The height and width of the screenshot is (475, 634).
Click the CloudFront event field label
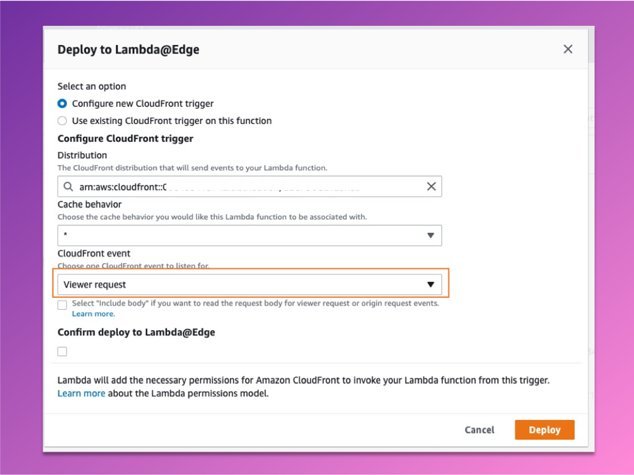click(x=94, y=253)
